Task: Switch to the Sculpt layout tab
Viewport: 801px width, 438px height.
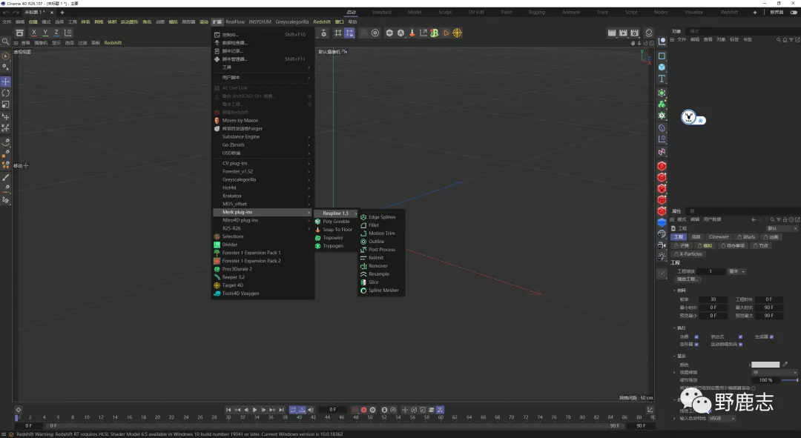Action: coord(445,13)
